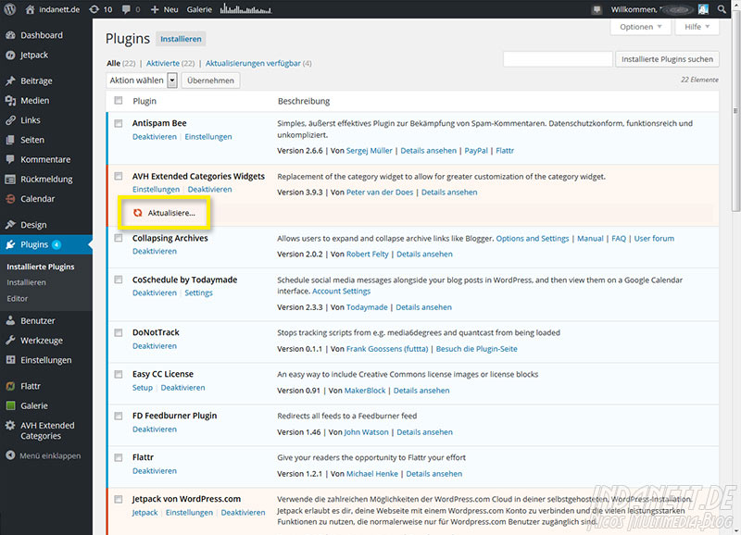Click the Installieren button next to Plugins heading
The image size is (741, 535).
[181, 39]
